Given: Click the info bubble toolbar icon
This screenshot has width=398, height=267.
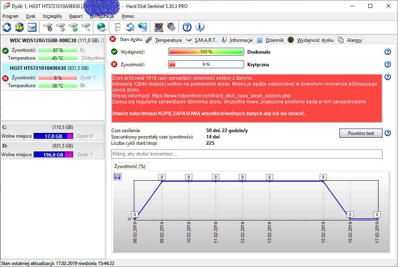Looking at the screenshot, I should (200, 27).
